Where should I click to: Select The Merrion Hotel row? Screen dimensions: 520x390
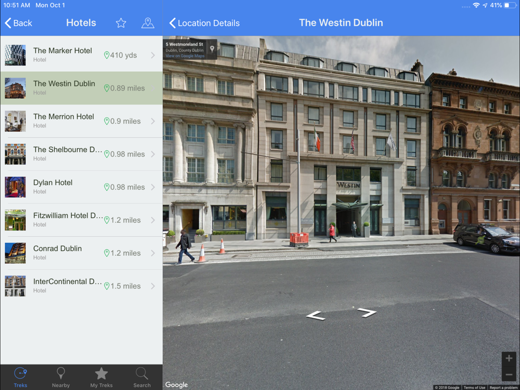click(x=81, y=121)
